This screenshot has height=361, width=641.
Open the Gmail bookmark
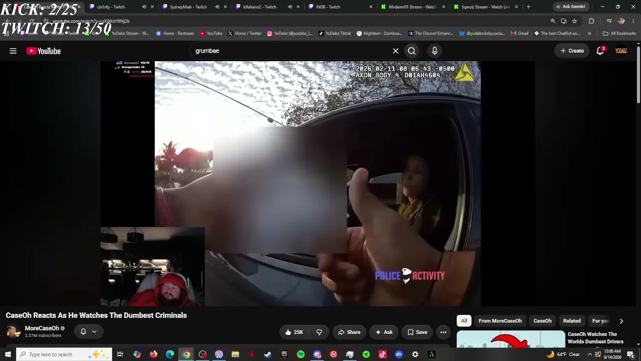519,34
